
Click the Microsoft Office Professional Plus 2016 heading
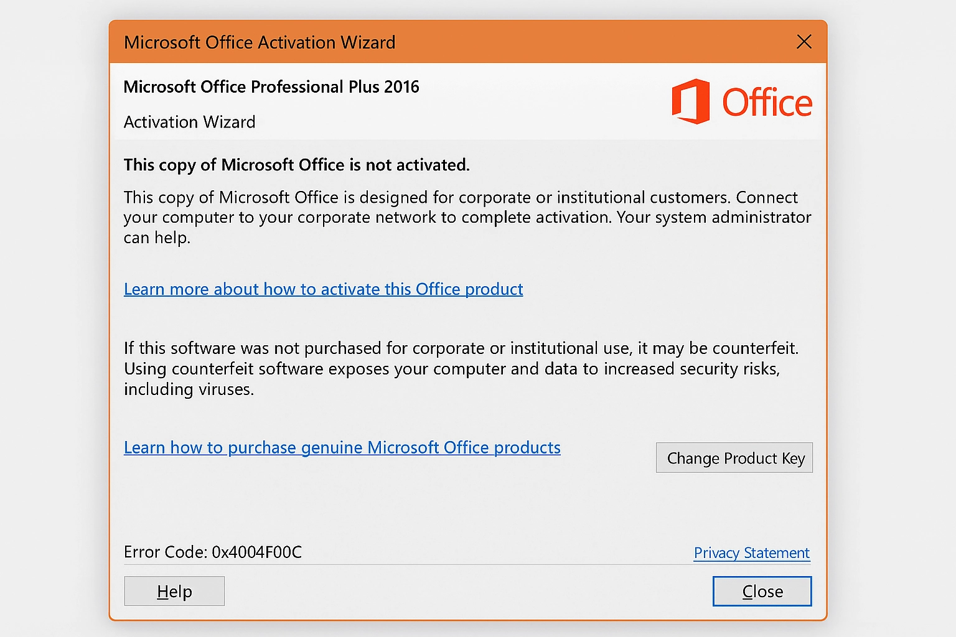point(271,86)
